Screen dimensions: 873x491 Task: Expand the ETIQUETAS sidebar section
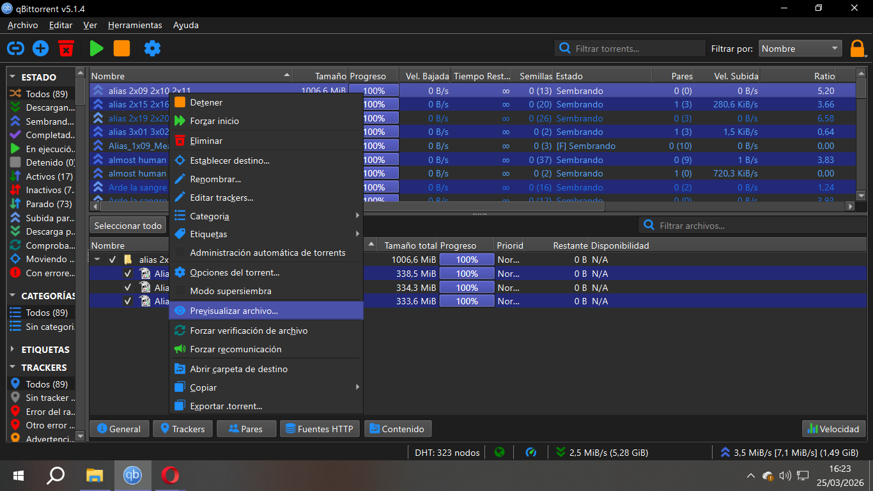point(13,350)
